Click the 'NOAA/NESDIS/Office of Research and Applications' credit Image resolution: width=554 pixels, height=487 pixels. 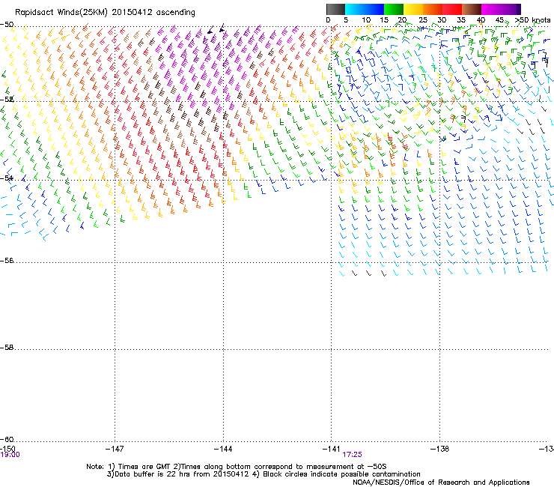pyautogui.click(x=441, y=483)
